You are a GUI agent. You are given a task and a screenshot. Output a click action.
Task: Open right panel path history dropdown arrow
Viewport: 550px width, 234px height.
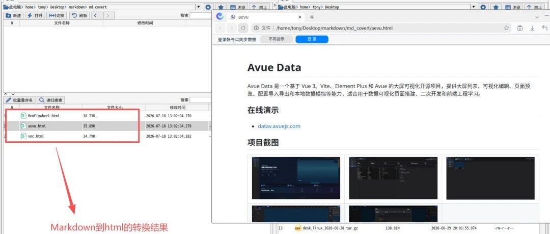pyautogui.click(x=474, y=7)
